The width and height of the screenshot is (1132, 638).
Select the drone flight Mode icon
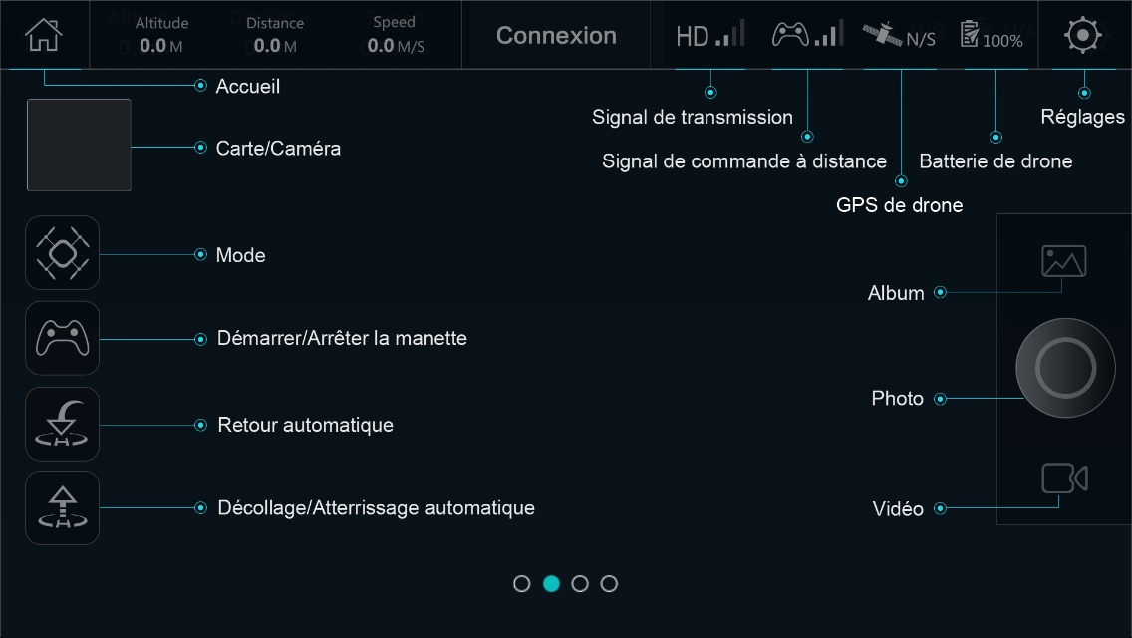click(x=62, y=253)
